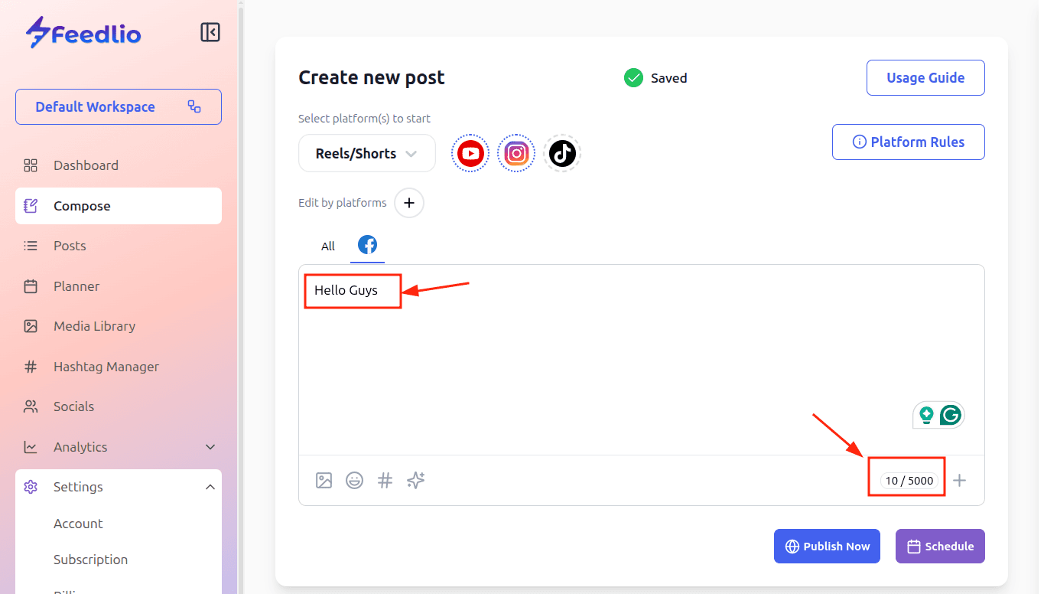Screen dimensions: 1044x594
Task: Click the Default Workspace switcher
Action: (x=119, y=107)
